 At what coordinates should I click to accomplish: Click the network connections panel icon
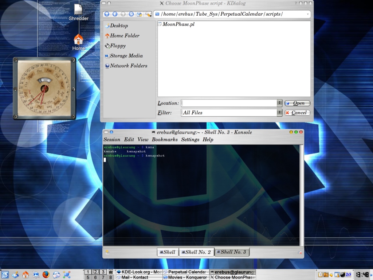click(67, 275)
